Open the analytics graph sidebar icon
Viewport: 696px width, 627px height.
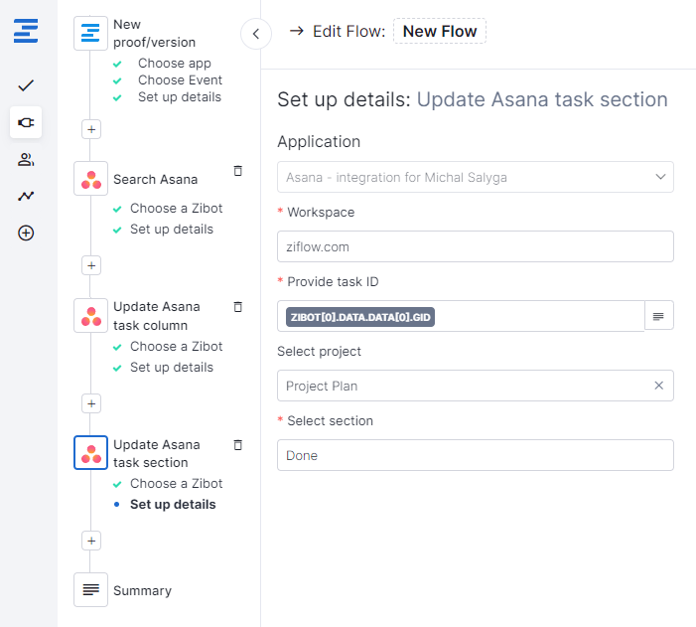click(26, 196)
